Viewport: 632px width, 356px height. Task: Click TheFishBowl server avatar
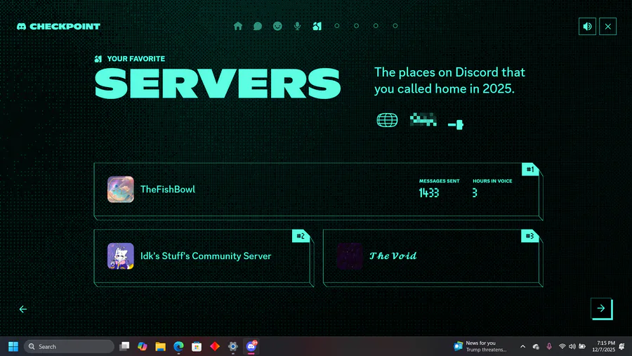[x=121, y=189]
